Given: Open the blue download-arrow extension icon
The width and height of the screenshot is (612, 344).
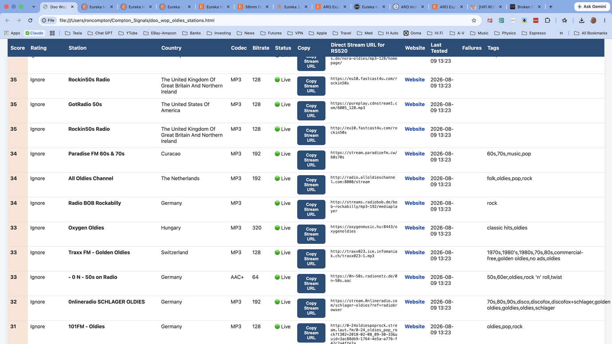Looking at the screenshot, I should tap(524, 20).
